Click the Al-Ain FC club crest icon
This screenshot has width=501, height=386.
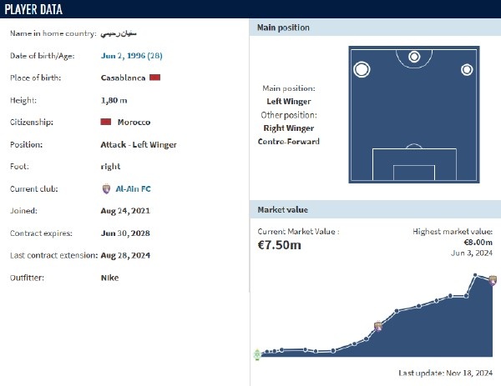pyautogui.click(x=105, y=189)
